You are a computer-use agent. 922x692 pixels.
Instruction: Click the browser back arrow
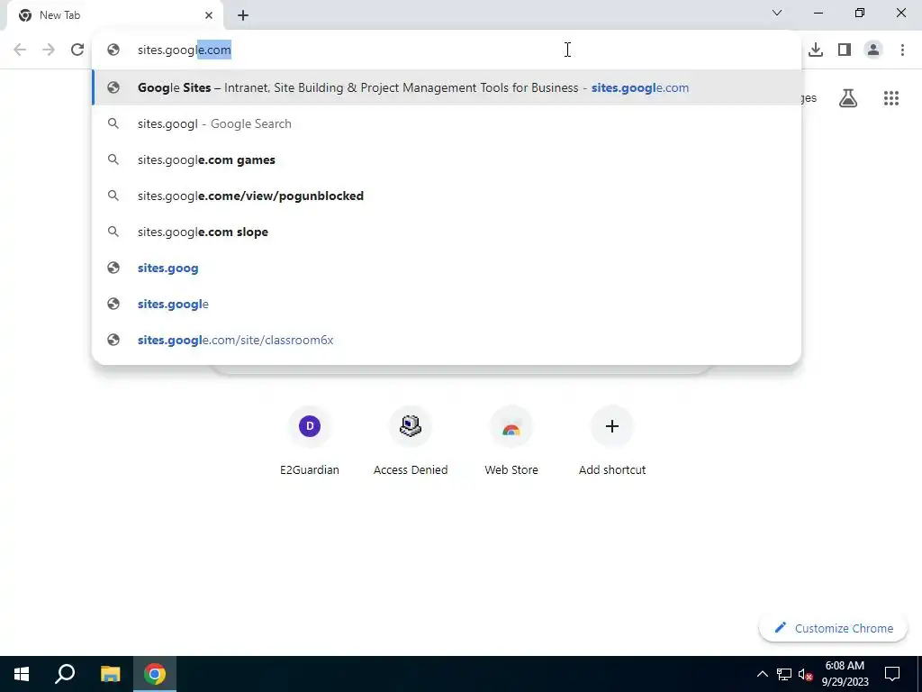click(x=20, y=50)
